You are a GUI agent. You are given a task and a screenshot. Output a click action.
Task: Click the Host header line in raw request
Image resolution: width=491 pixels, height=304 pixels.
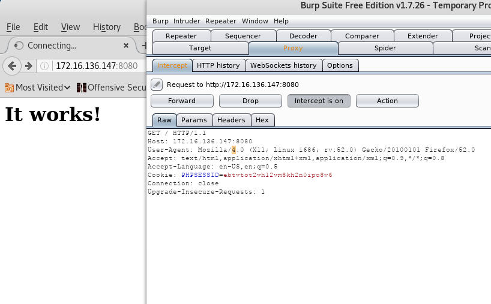tap(200, 142)
